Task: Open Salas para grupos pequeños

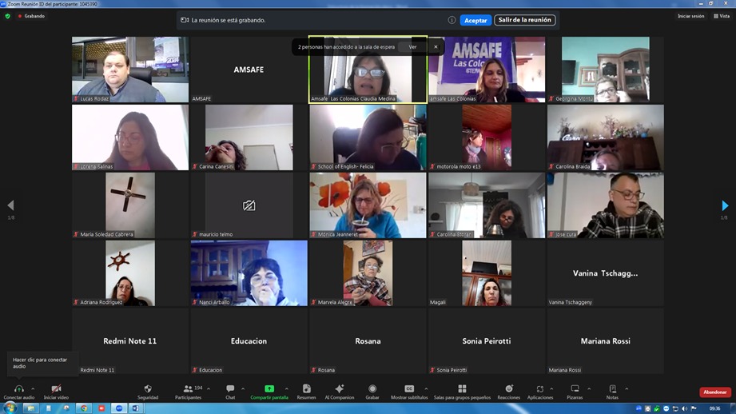Action: [462, 390]
